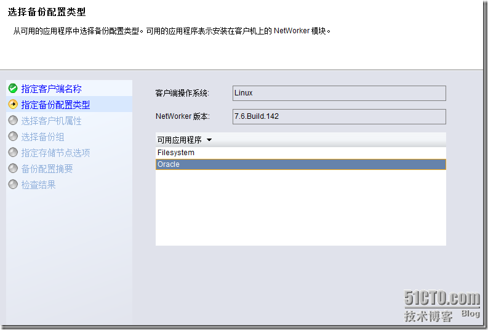The height and width of the screenshot is (330, 488).
Task: Click the gray circle icon beside 指定存储节点选项
Action: 13,153
